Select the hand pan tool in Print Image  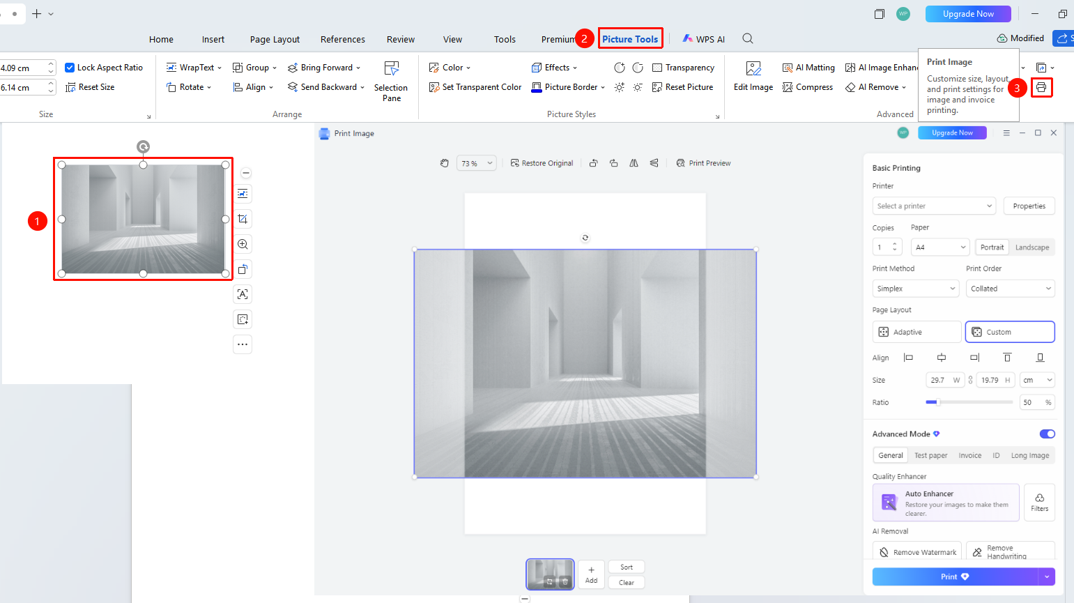pos(445,163)
